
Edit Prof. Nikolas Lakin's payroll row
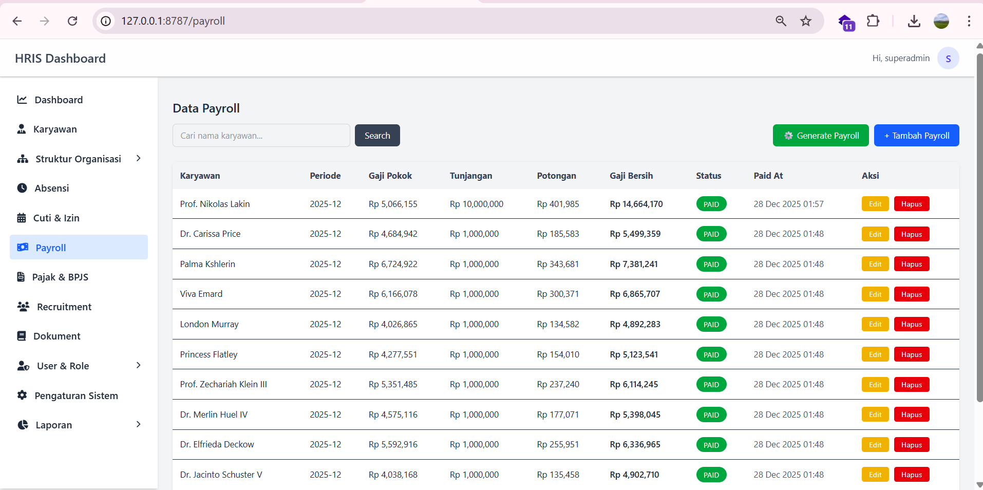click(x=875, y=204)
